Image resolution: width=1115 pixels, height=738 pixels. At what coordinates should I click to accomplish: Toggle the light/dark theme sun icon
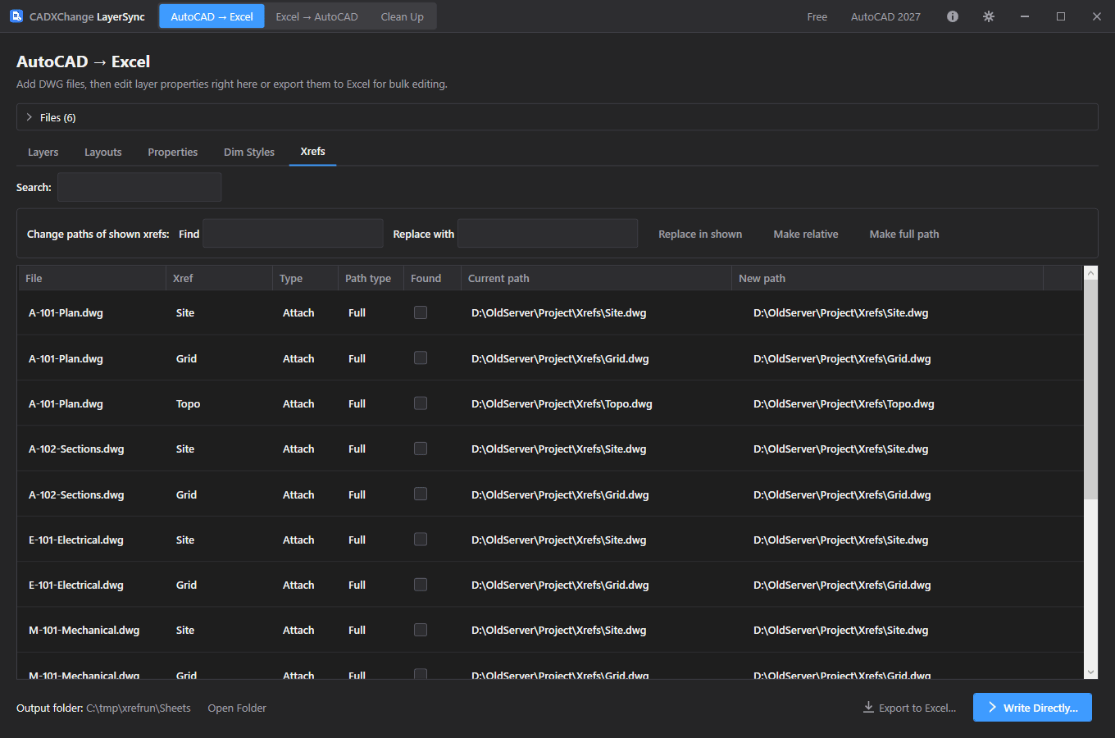coord(989,16)
